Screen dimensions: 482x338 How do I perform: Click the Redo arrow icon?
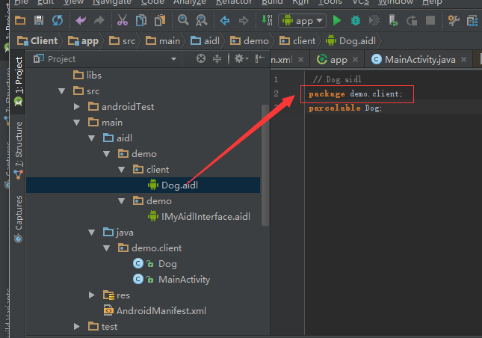click(x=99, y=21)
